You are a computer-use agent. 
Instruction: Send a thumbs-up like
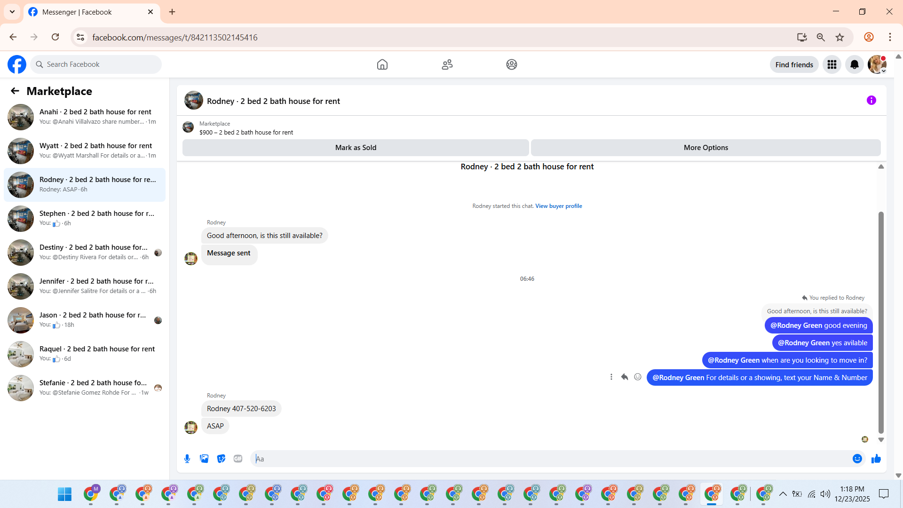tap(876, 459)
